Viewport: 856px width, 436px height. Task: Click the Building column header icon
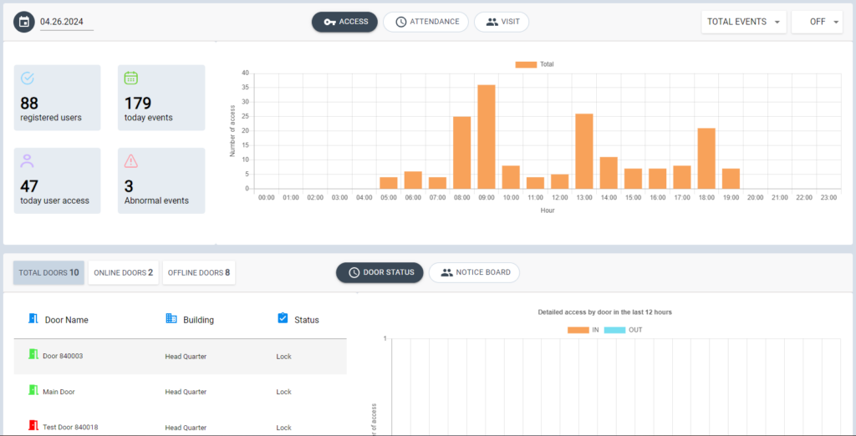171,318
